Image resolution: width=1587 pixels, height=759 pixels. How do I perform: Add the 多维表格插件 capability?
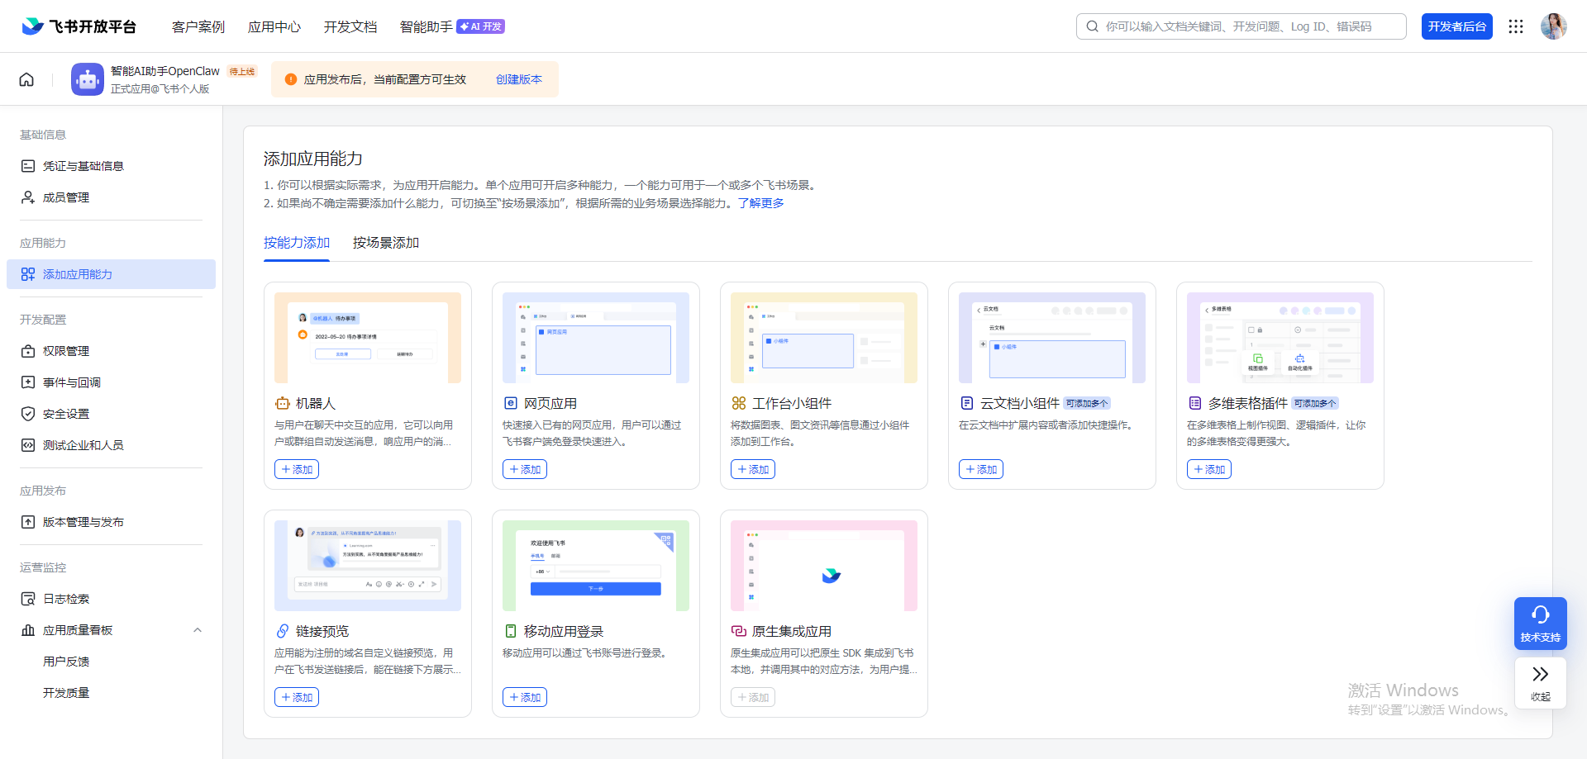pos(1209,469)
